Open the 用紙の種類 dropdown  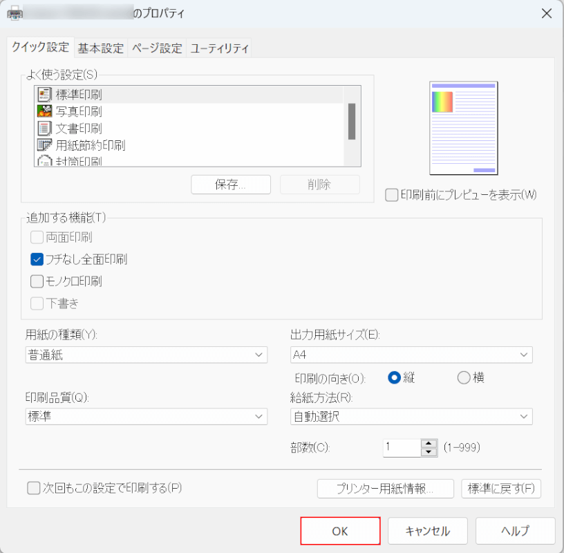pyautogui.click(x=146, y=355)
